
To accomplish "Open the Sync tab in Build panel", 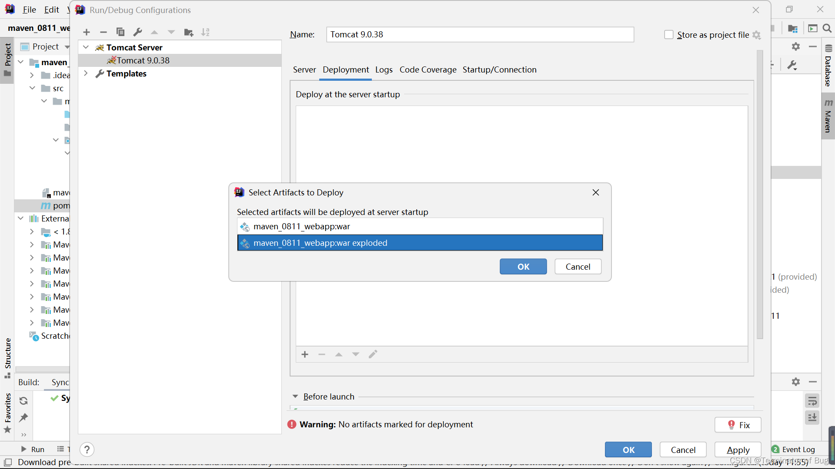I will (60, 382).
